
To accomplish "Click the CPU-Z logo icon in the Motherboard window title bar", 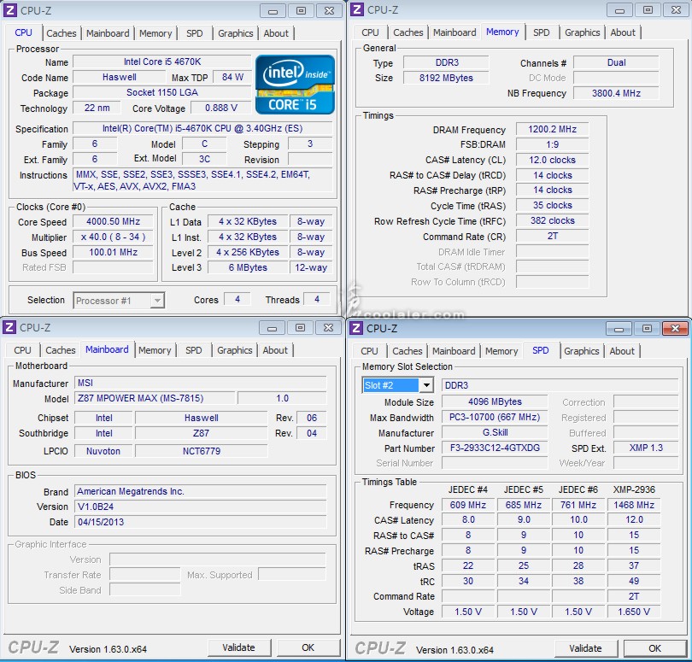I will (9, 327).
